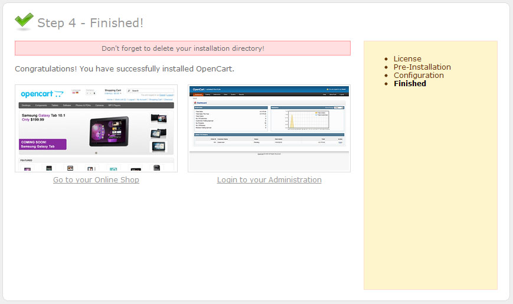The height and width of the screenshot is (304, 513).
Task: Click the pink delete installation directory warning
Action: (x=182, y=48)
